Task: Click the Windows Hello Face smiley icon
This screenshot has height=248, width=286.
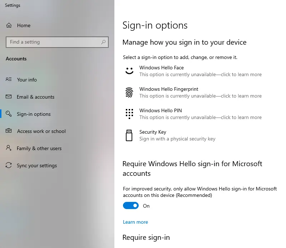Action: click(x=129, y=71)
